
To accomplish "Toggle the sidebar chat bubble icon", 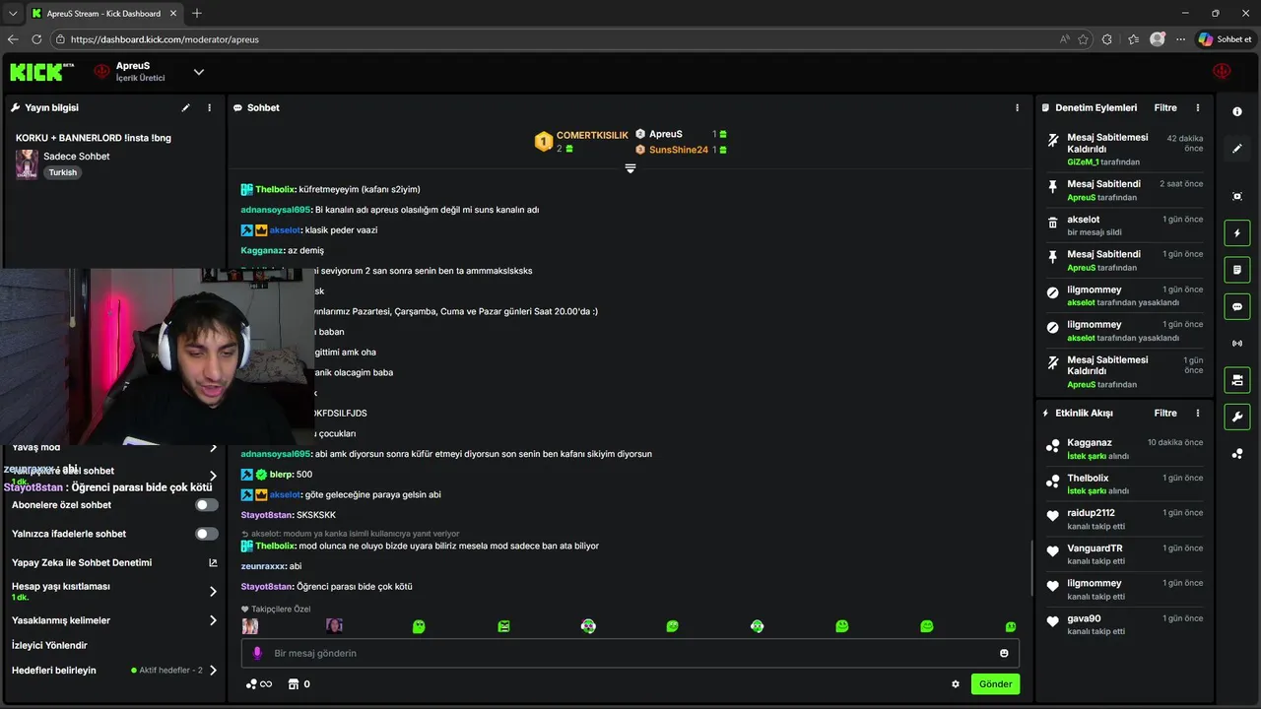I will pyautogui.click(x=1237, y=306).
